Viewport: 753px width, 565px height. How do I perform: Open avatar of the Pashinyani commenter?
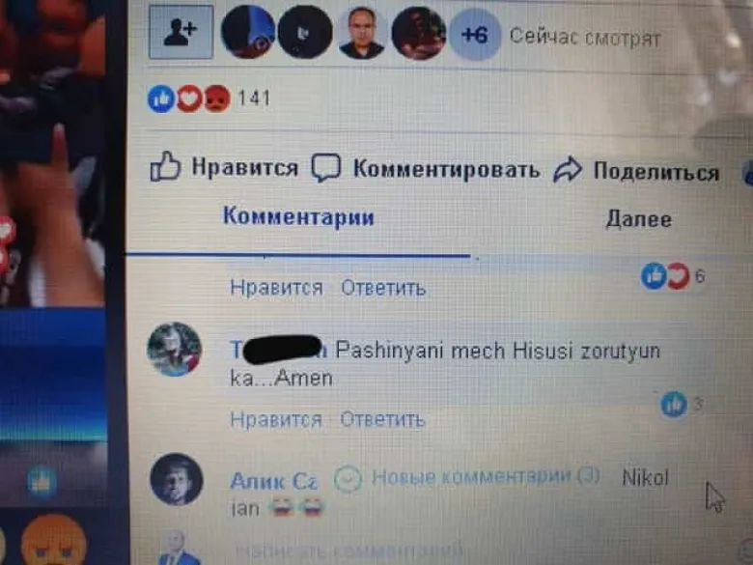tap(175, 349)
